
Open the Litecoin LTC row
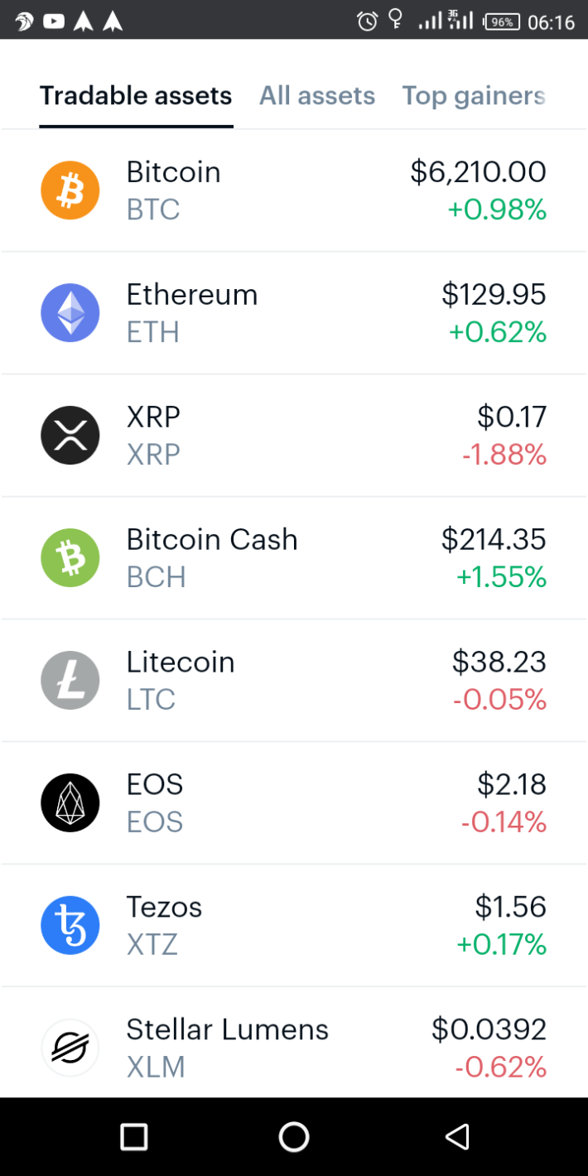[x=294, y=681]
